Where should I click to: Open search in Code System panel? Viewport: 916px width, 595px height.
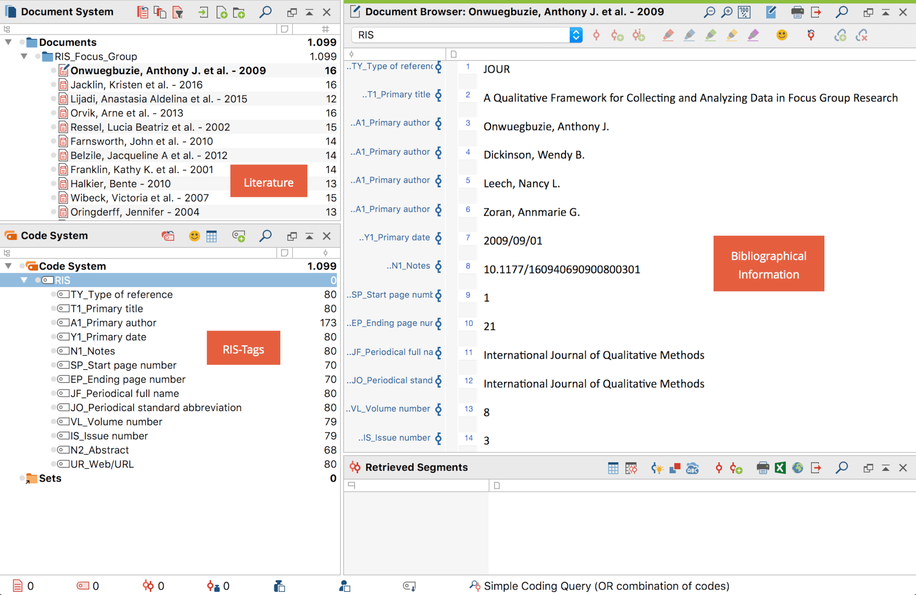tap(265, 236)
